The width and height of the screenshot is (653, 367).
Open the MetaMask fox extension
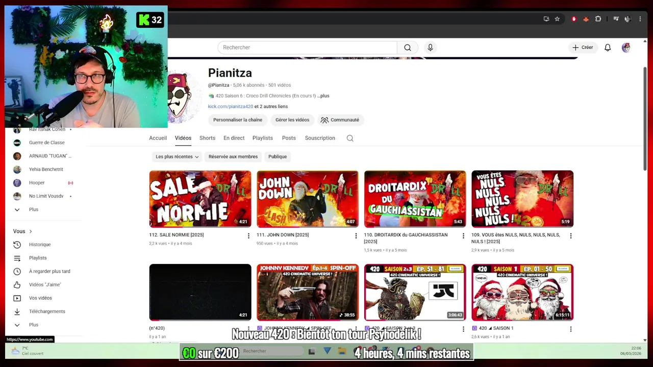586,19
